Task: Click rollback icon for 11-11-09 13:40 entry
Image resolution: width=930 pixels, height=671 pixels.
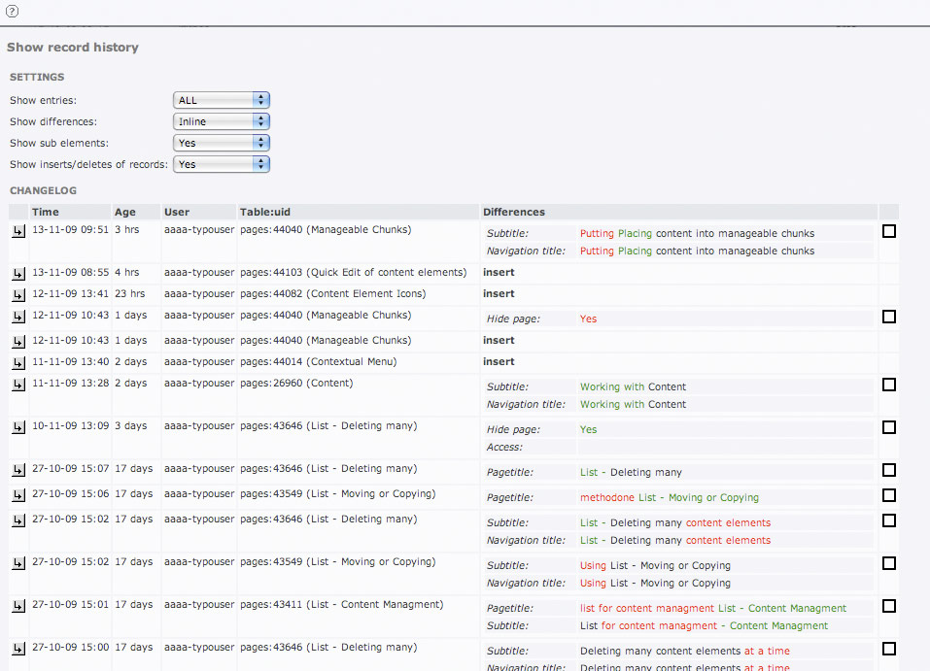Action: coord(18,364)
